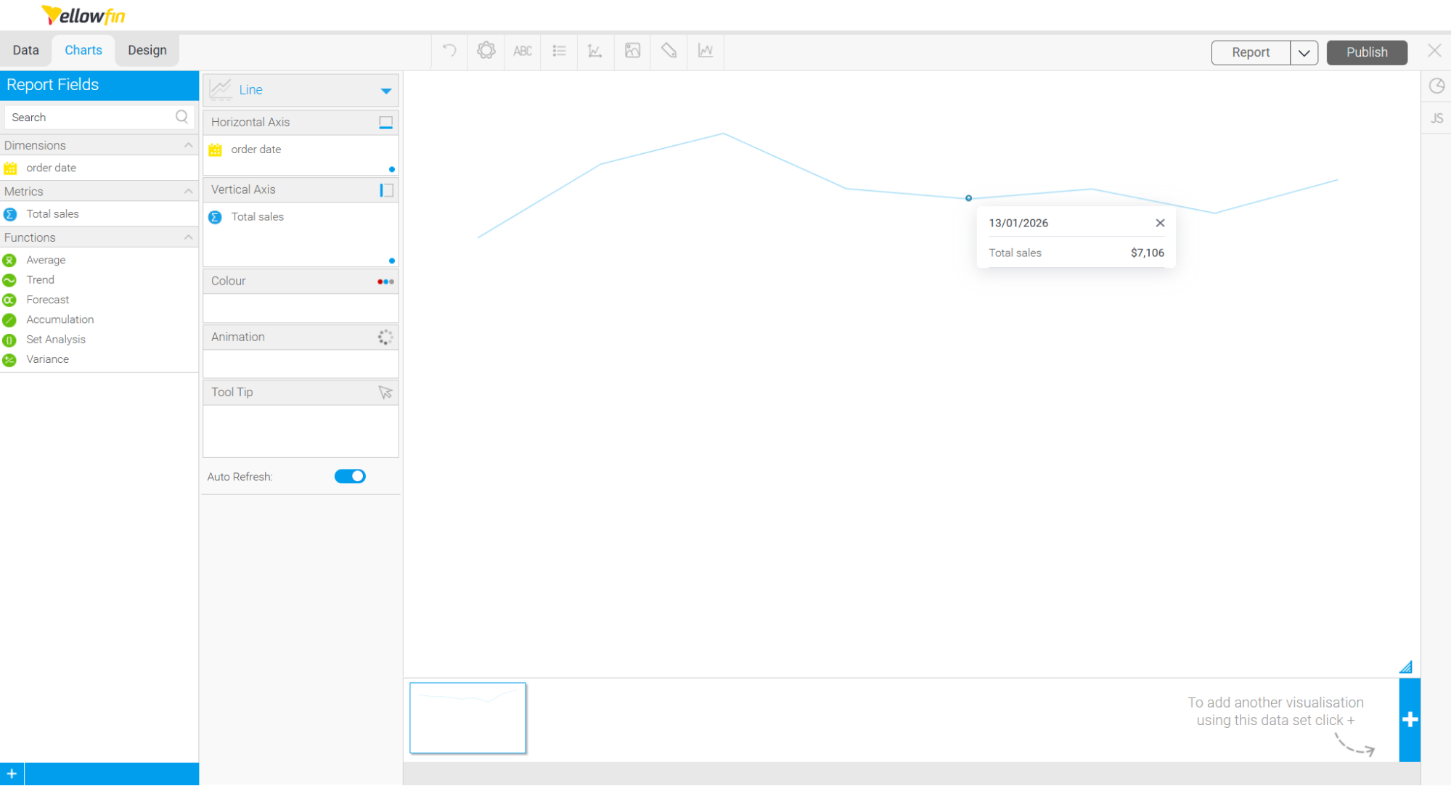
Task: Collapse the Dimensions section
Action: (x=188, y=144)
